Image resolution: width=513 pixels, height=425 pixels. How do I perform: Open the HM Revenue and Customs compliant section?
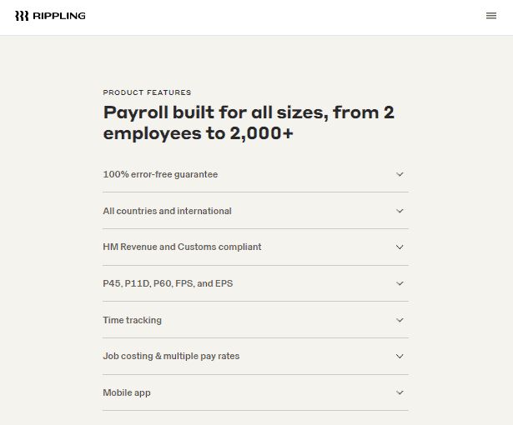pos(255,247)
